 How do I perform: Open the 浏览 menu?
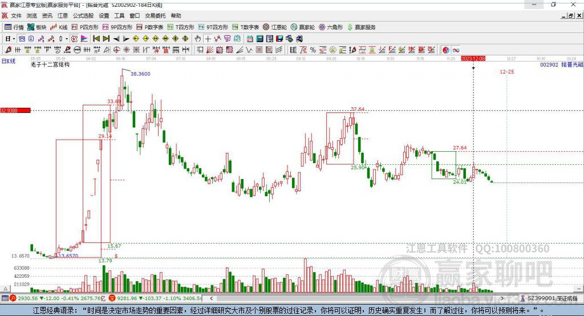[x=32, y=15]
